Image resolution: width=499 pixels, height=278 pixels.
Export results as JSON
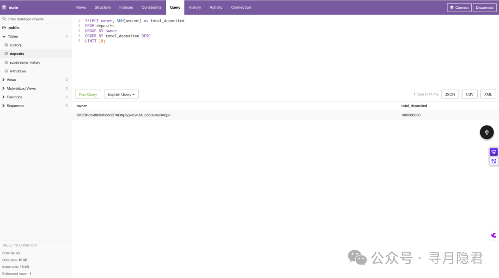tap(450, 94)
